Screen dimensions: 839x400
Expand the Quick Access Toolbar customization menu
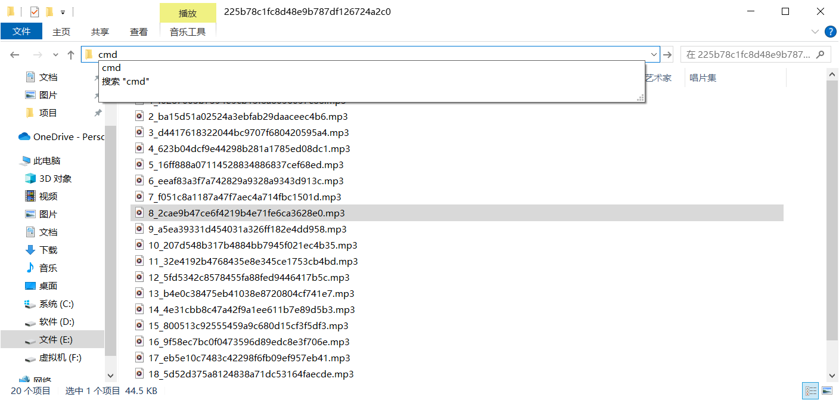[x=63, y=12]
